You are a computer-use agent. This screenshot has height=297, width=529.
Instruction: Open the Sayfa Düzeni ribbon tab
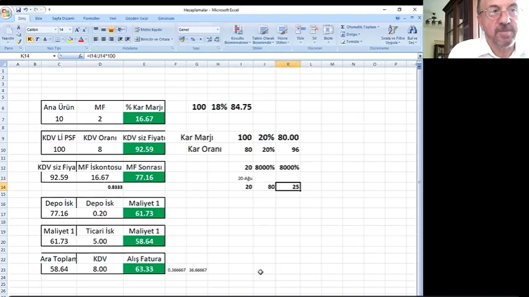tap(63, 19)
